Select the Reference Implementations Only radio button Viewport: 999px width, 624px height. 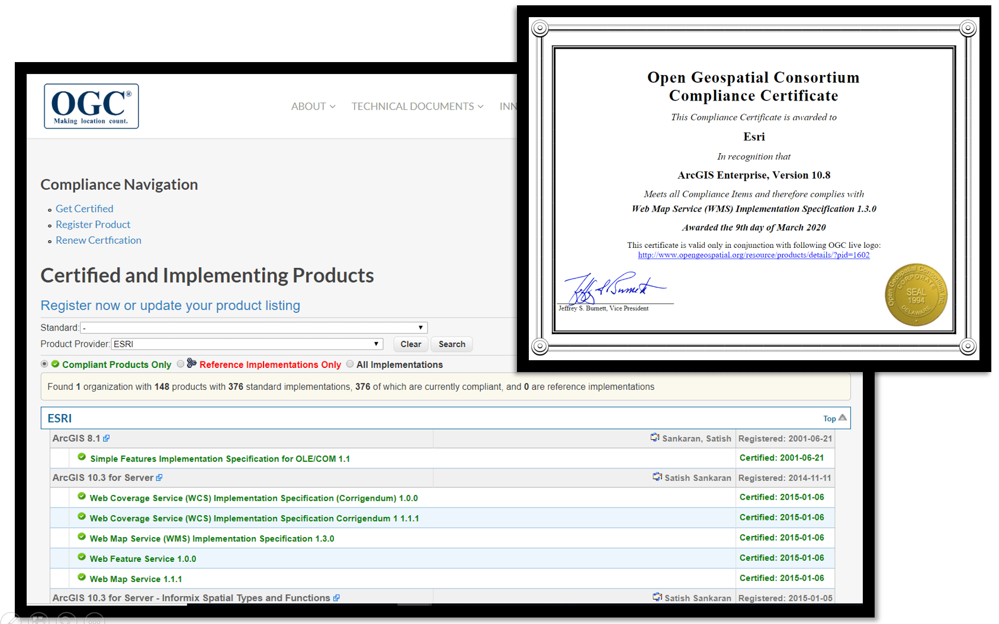[x=181, y=364]
